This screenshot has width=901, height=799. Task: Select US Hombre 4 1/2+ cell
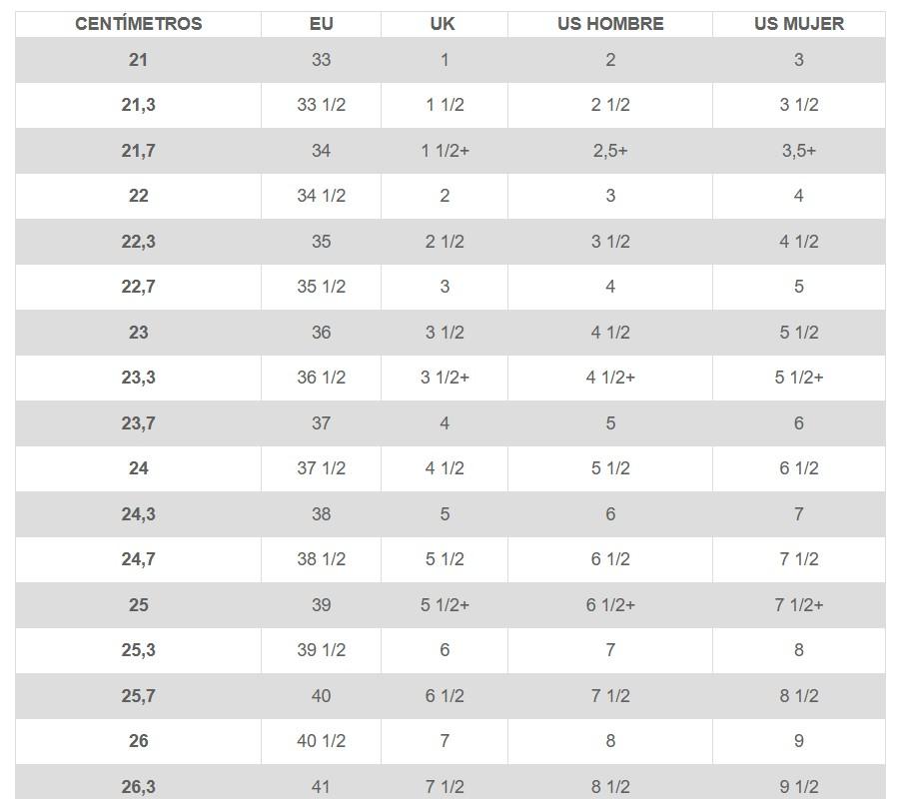click(x=610, y=378)
